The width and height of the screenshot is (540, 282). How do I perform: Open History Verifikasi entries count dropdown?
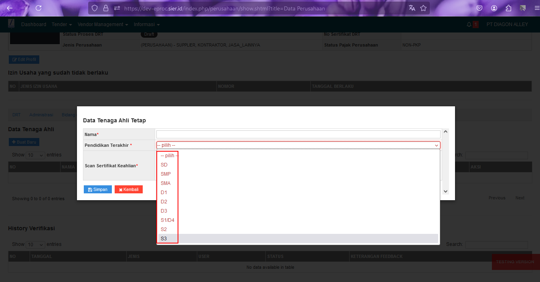[x=36, y=244]
